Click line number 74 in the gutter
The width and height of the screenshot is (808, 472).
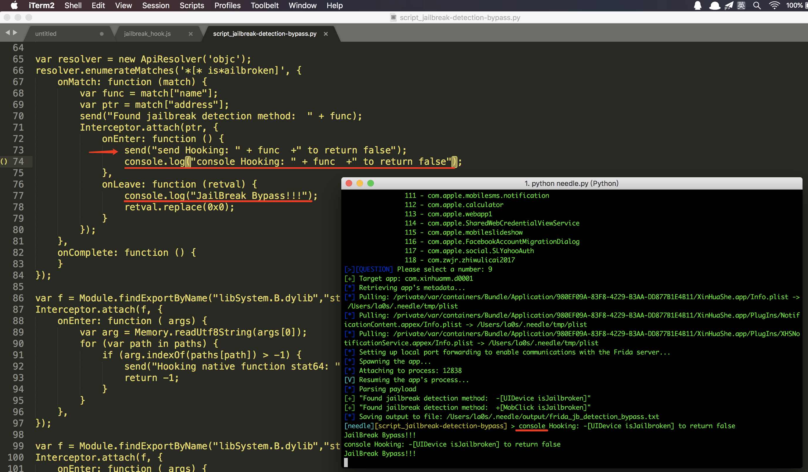pyautogui.click(x=18, y=162)
